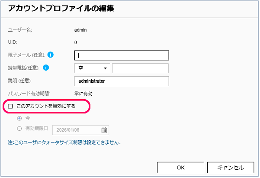Click the 説明 field containing administrator
This screenshot has width=260, height=178.
(x=121, y=81)
